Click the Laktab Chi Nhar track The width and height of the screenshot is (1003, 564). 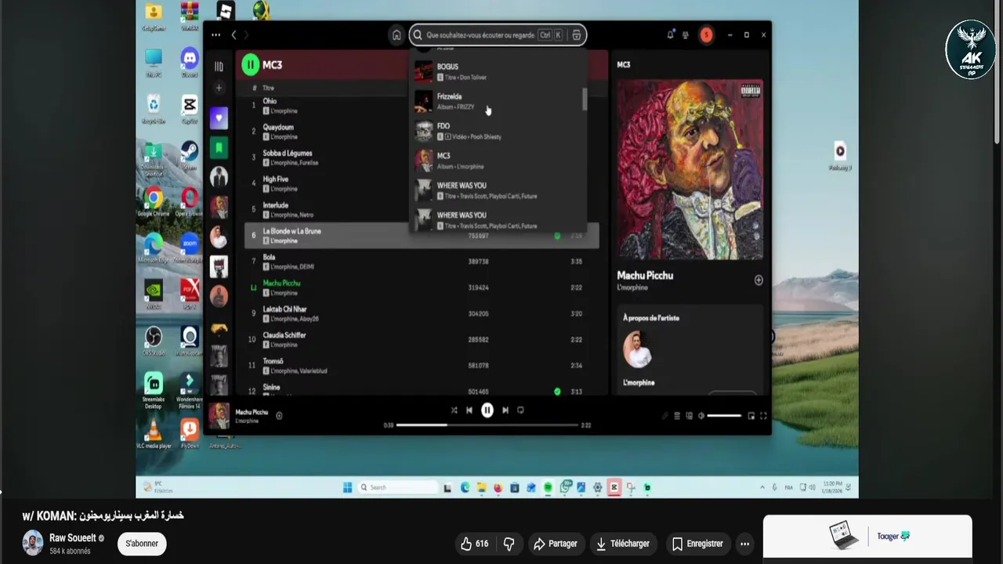click(422, 313)
